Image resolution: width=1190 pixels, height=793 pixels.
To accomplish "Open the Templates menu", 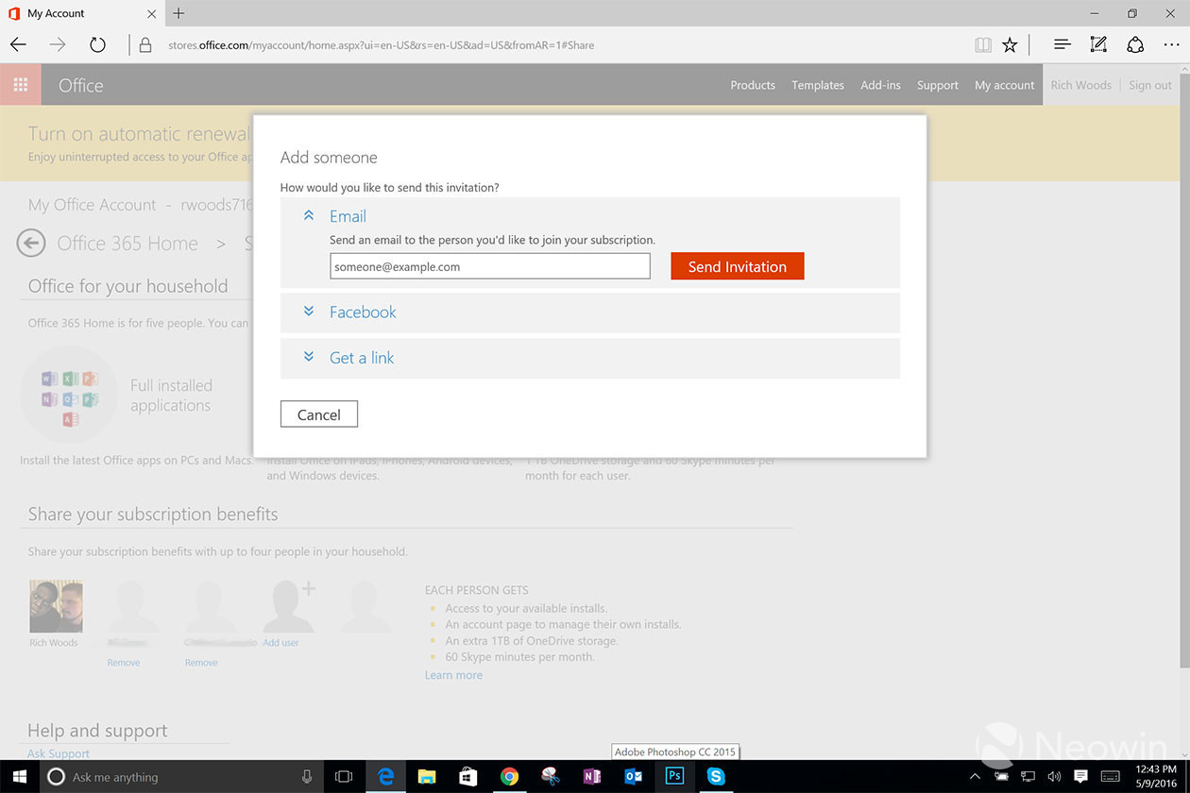I will pos(818,85).
